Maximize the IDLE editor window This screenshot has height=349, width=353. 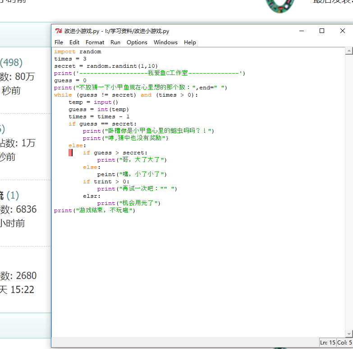pos(322,31)
